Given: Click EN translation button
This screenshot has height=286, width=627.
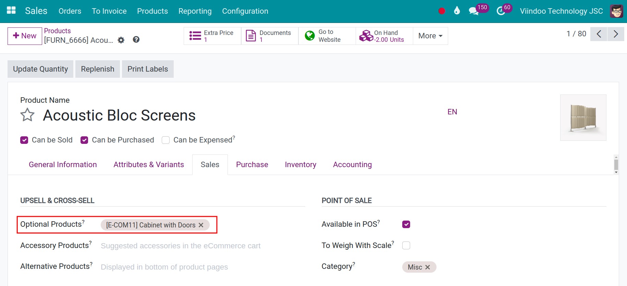Looking at the screenshot, I should [452, 112].
